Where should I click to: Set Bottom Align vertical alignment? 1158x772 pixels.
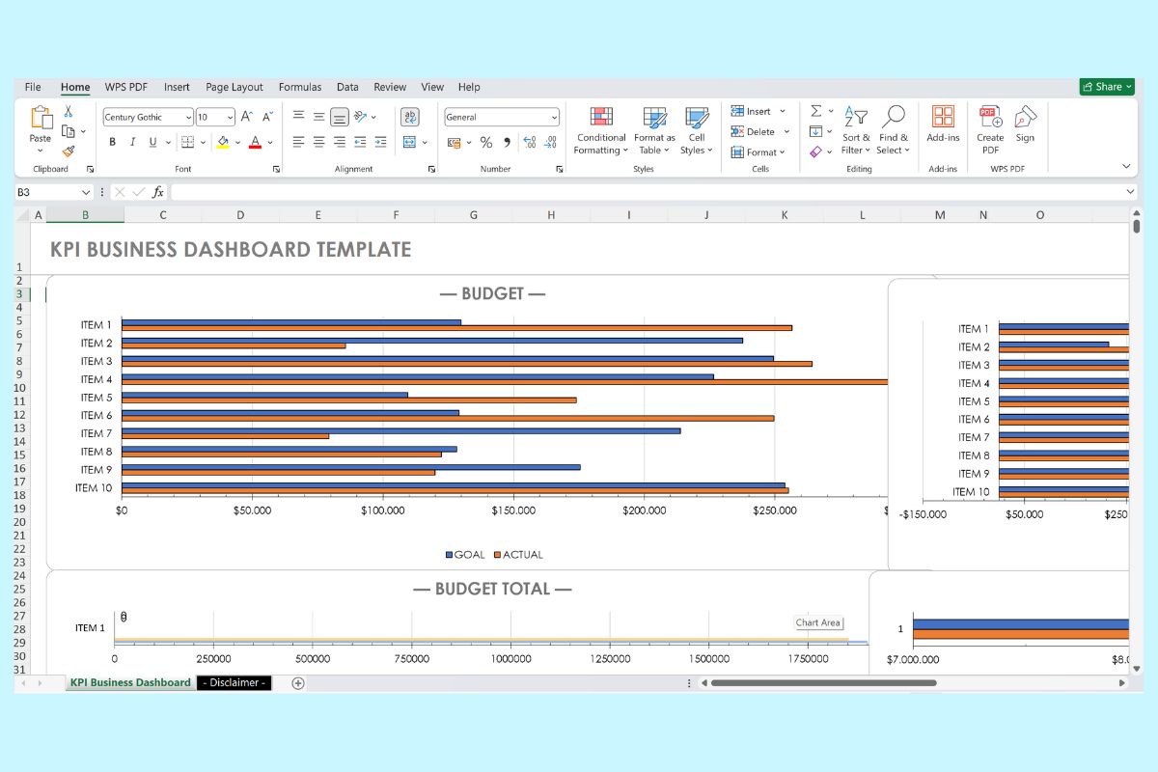point(340,117)
